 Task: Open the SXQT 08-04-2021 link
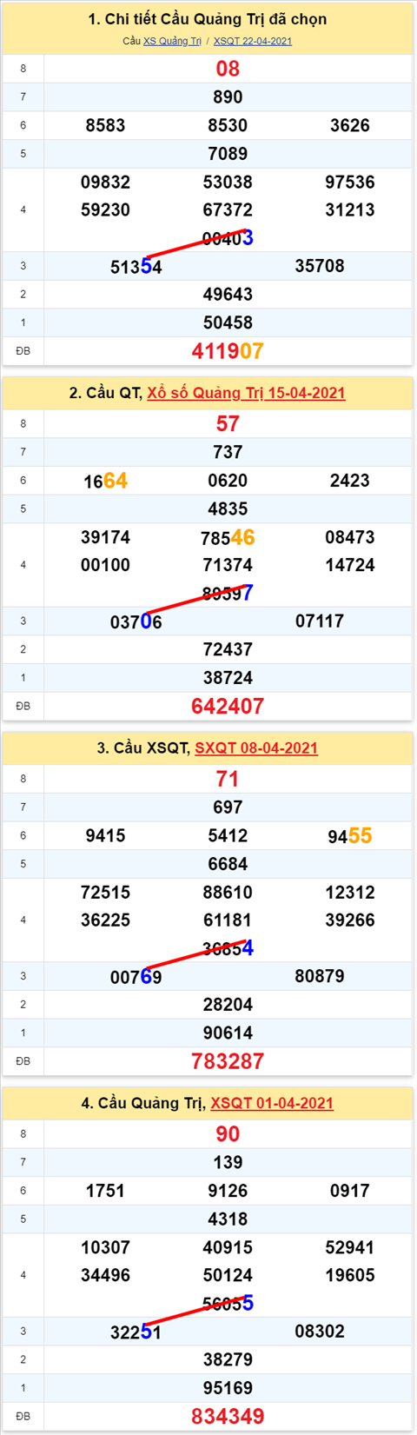[x=256, y=747]
